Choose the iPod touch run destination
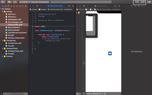This screenshot has height=95, width=152. [x=39, y=2]
